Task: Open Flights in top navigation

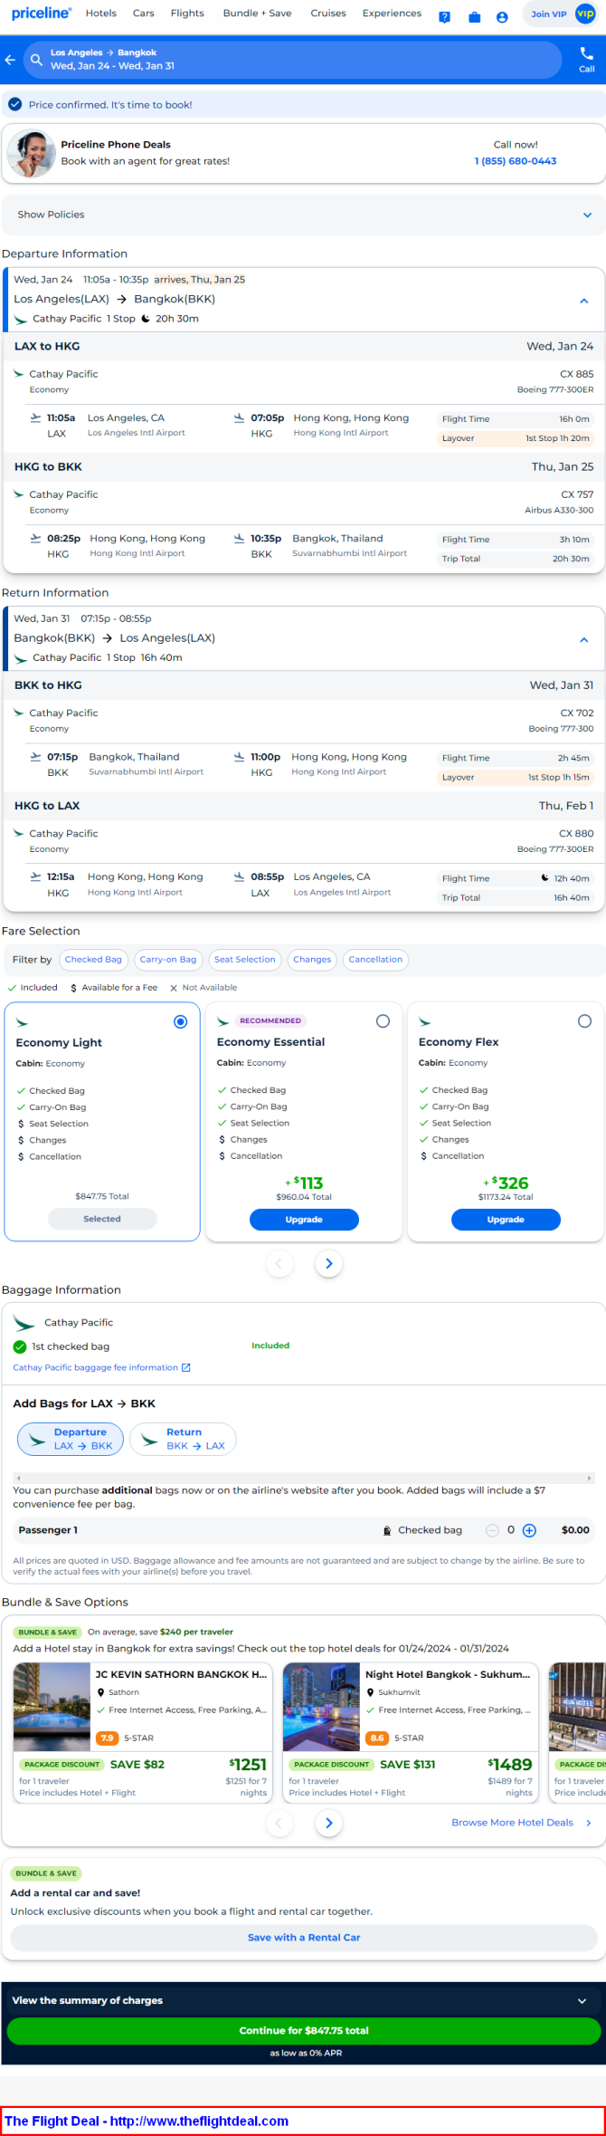Action: coord(187,14)
